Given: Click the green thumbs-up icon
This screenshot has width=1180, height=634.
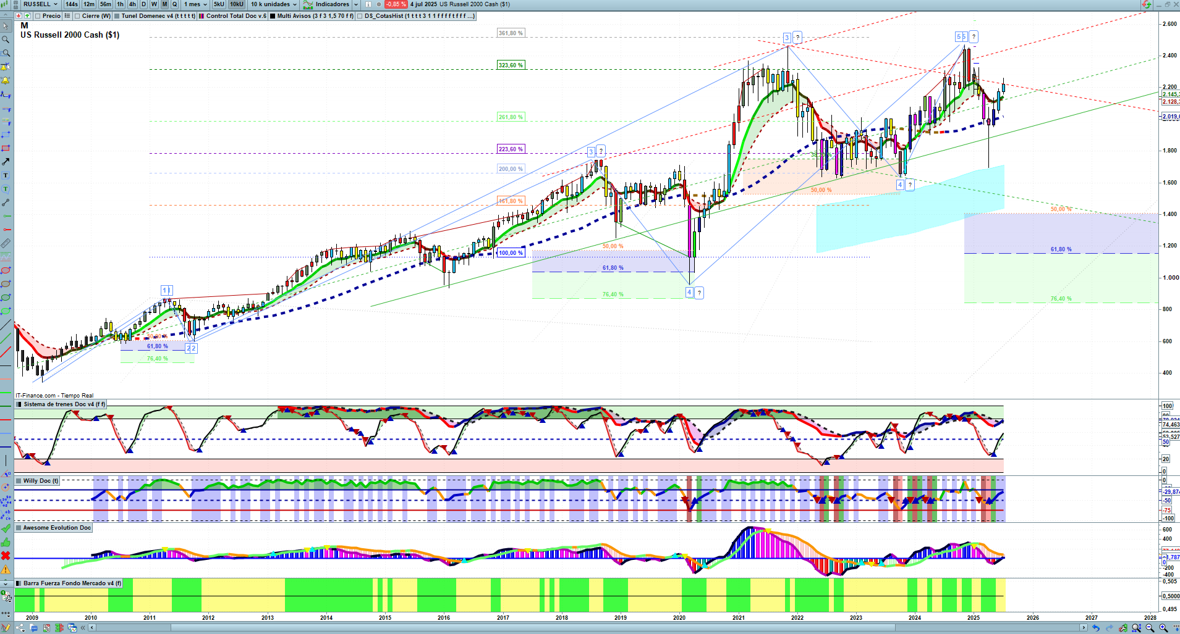Looking at the screenshot, I should tap(6, 543).
